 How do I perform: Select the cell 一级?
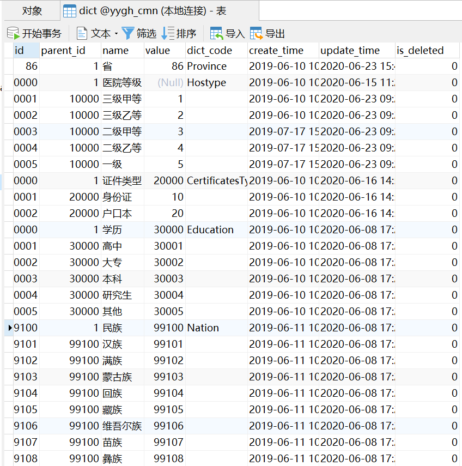(x=123, y=164)
